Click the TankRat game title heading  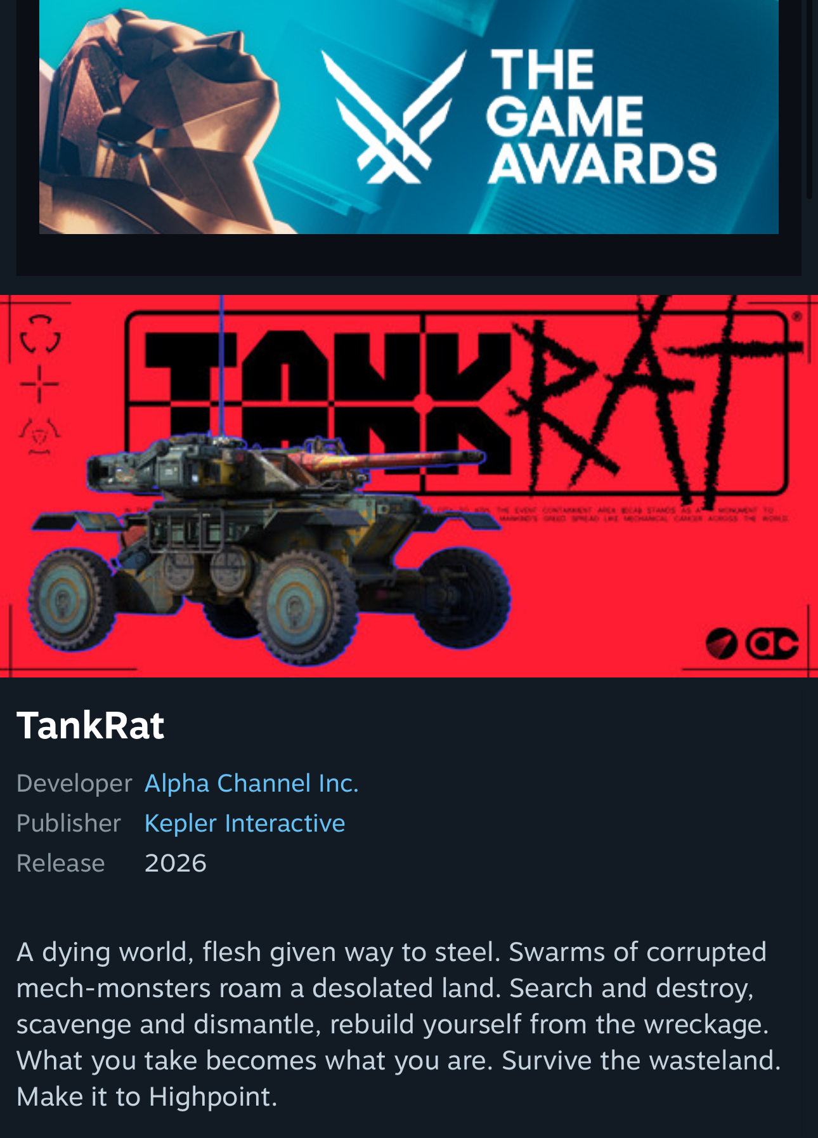(91, 725)
